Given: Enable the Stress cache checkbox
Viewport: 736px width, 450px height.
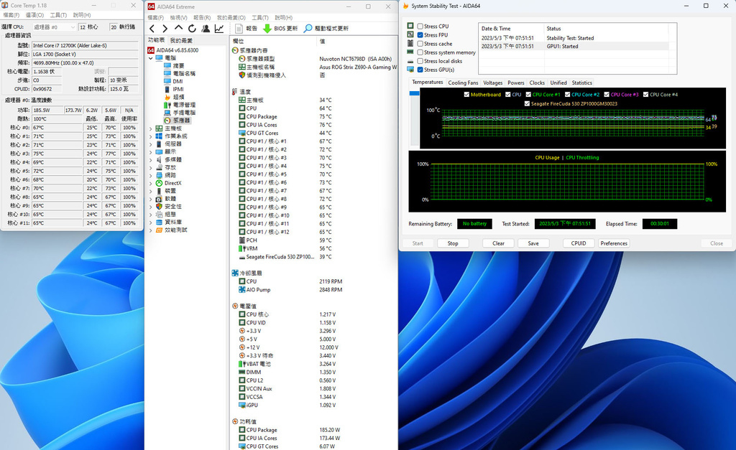Looking at the screenshot, I should [x=420, y=44].
